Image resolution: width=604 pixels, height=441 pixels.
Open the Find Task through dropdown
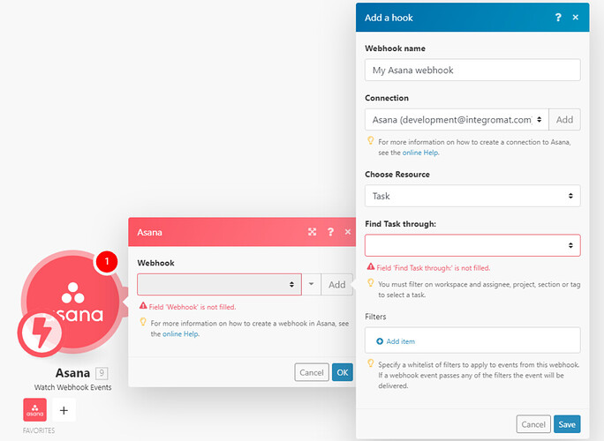pyautogui.click(x=472, y=245)
